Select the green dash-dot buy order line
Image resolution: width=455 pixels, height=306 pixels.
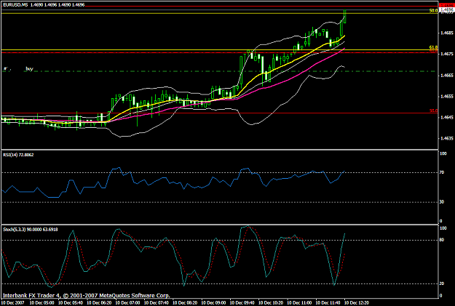[x=218, y=71]
